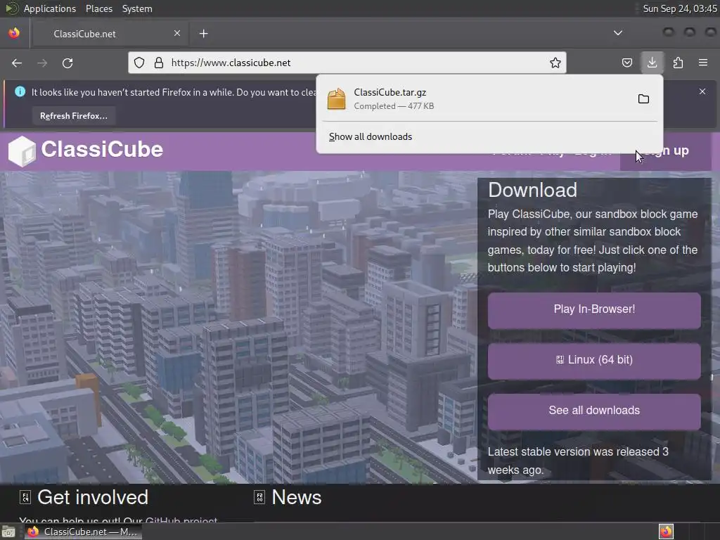
Task: Open a new tab with the plus icon
Action: pyautogui.click(x=203, y=34)
